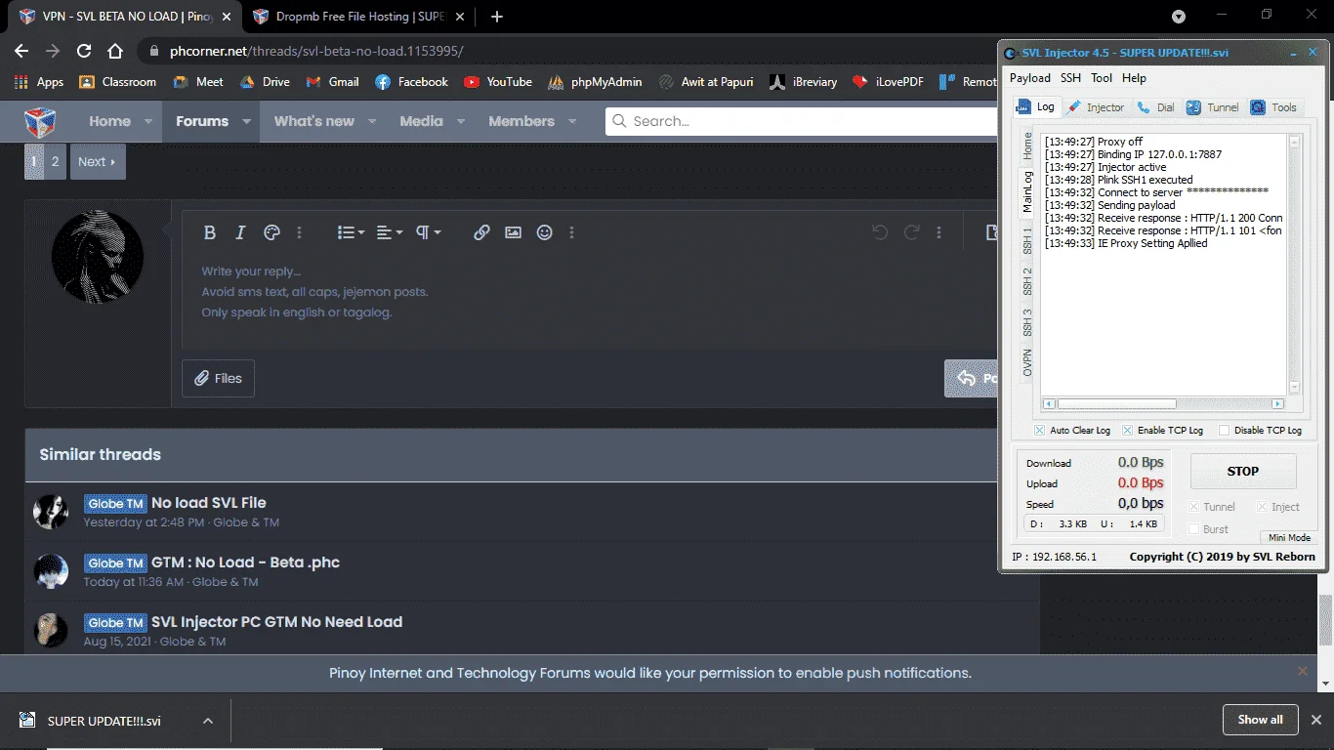Insert a link using the chain icon
The image size is (1334, 750).
click(x=481, y=232)
